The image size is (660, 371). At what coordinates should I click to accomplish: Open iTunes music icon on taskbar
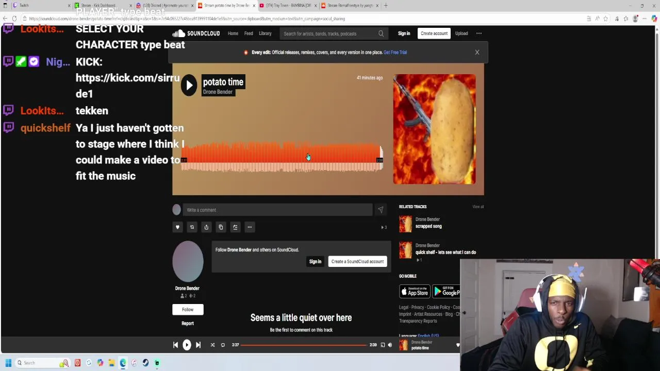click(134, 363)
